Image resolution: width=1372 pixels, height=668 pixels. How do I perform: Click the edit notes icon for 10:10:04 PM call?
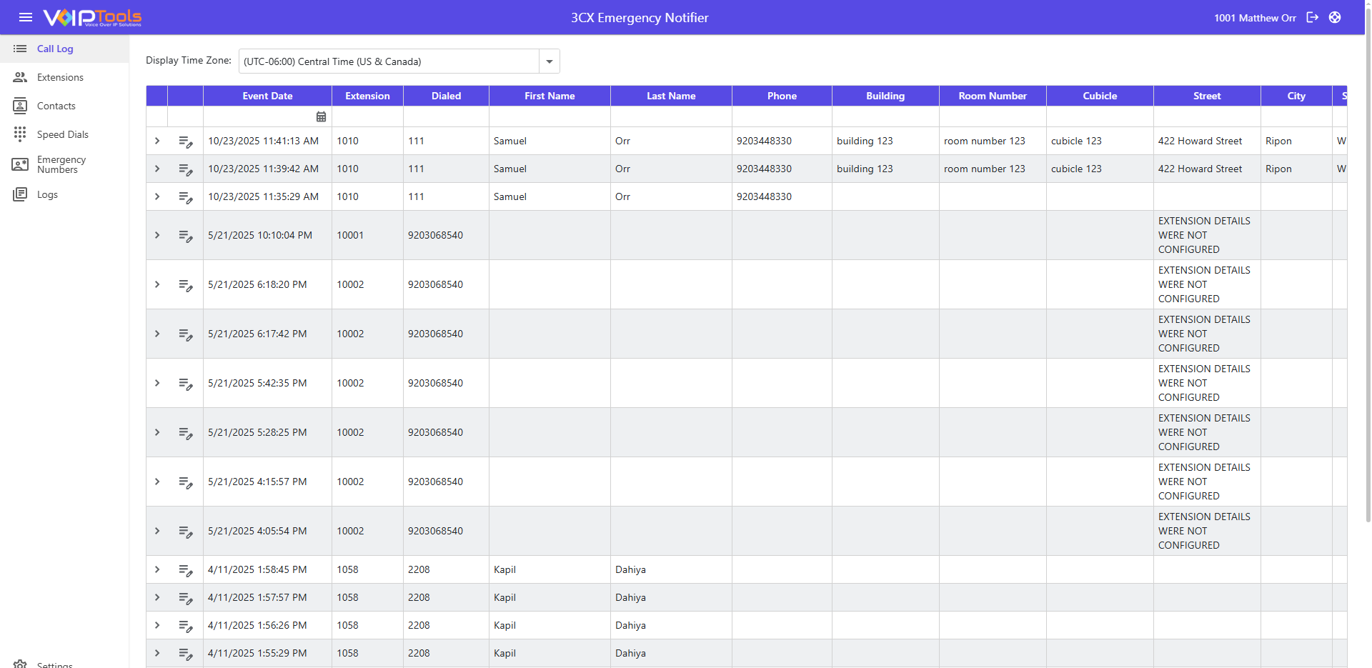click(x=186, y=236)
